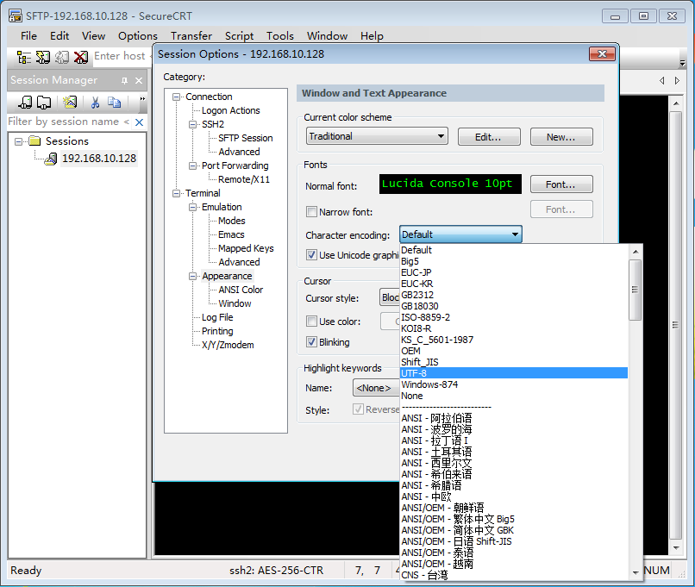The image size is (695, 587).
Task: Click the Edit... color scheme button
Action: pyautogui.click(x=488, y=136)
